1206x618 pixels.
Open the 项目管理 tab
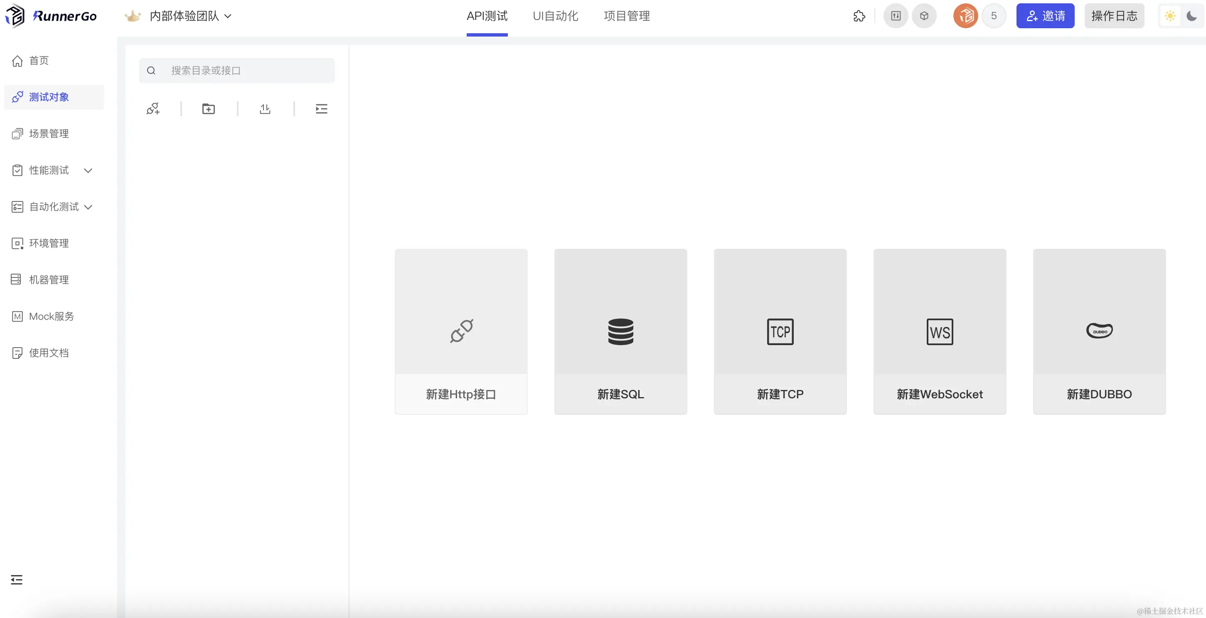pyautogui.click(x=626, y=16)
